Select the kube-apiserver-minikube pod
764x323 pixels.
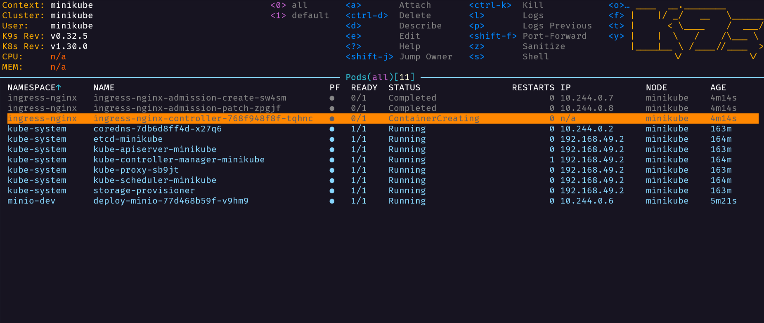click(x=383, y=150)
